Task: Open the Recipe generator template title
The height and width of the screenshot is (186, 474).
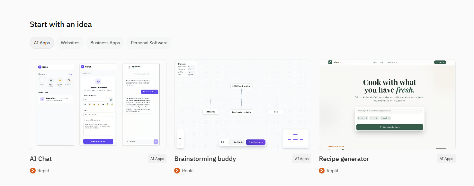Action: pos(344,159)
